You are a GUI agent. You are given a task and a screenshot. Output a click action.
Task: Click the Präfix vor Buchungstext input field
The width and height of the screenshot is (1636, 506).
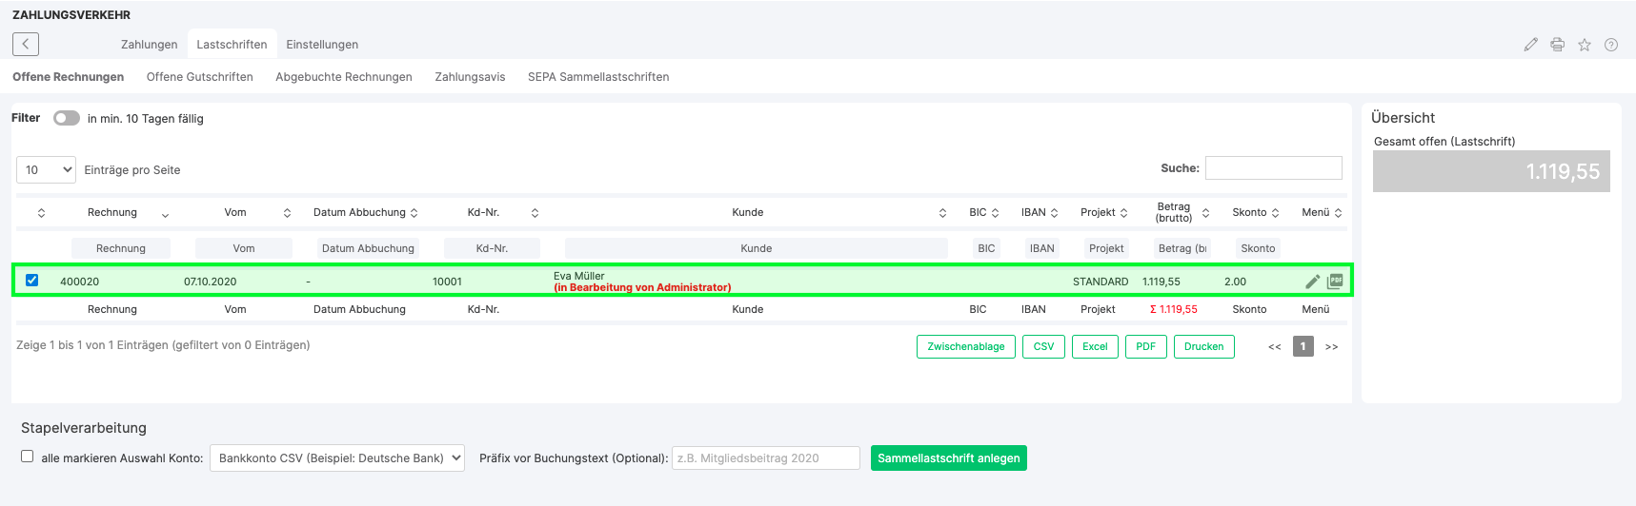click(765, 458)
